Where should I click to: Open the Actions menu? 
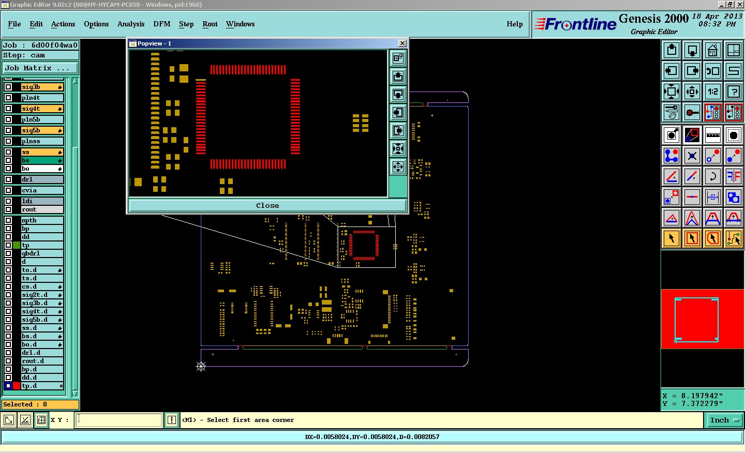[63, 24]
